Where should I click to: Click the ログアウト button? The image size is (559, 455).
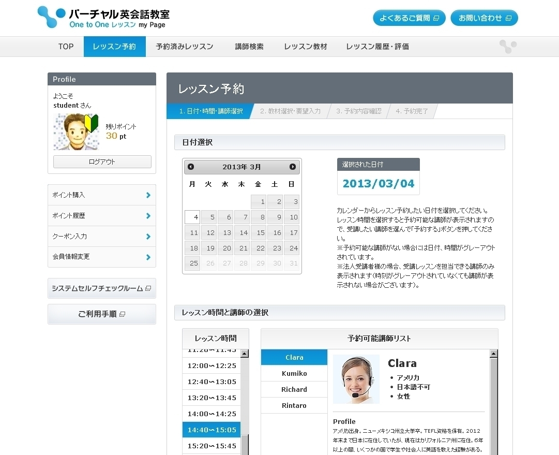[x=102, y=162]
